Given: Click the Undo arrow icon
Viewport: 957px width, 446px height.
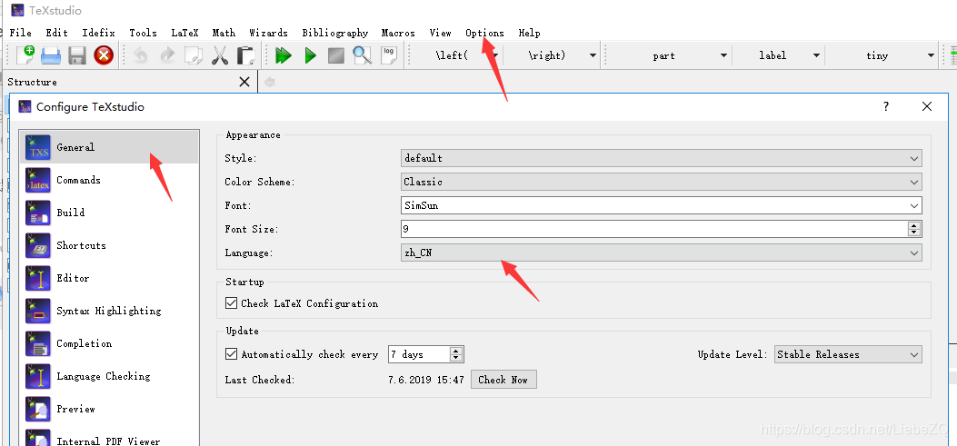Looking at the screenshot, I should [140, 55].
